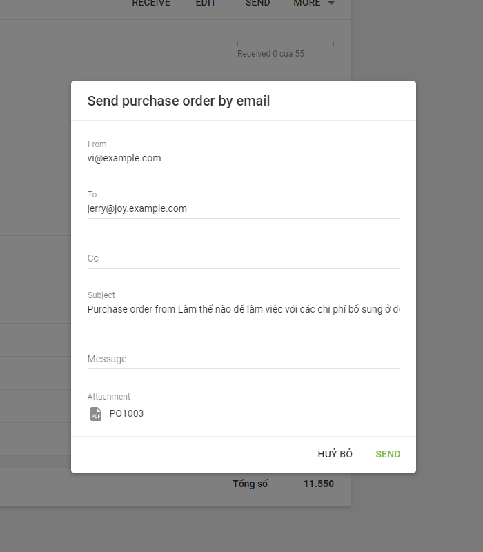Click into the Subject text field
Image resolution: width=483 pixels, height=552 pixels.
[243, 309]
